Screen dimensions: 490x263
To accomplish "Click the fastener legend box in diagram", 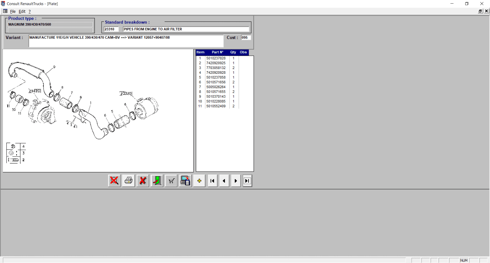I will 16,153.
